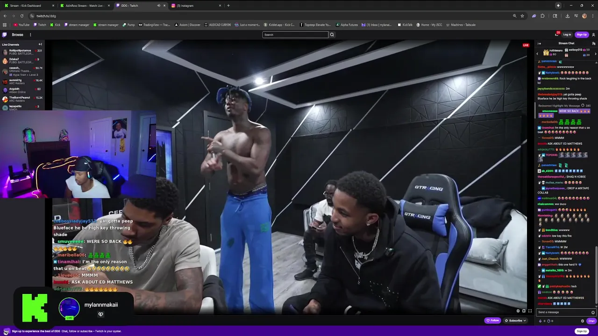Click username mrsbrown88 in chat

(550, 78)
